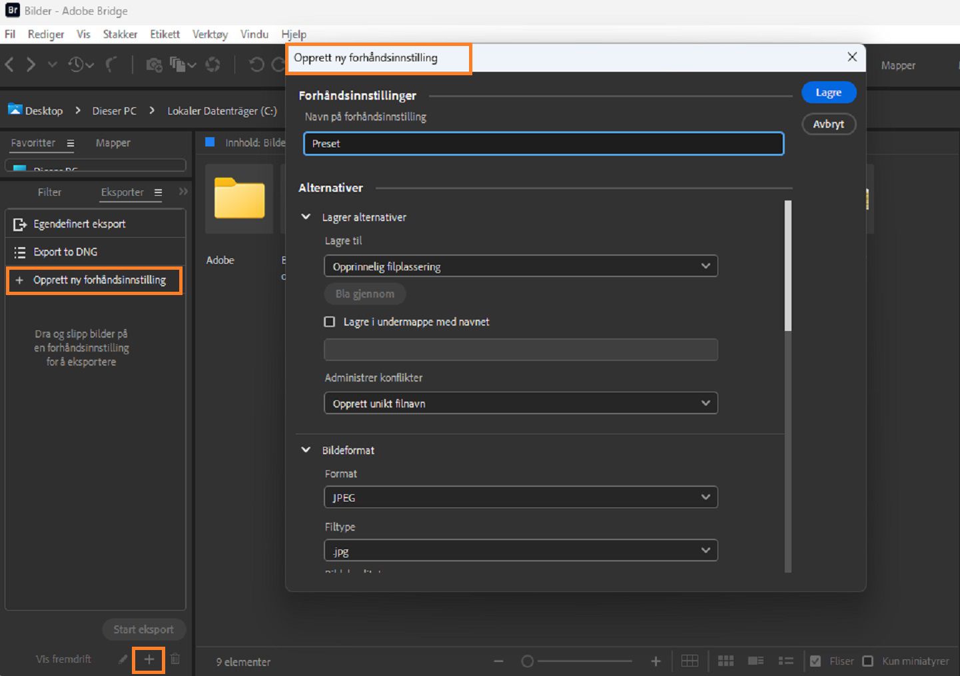Open the recent files clock icon

76,65
